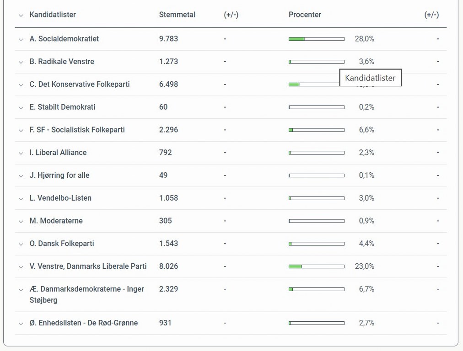Screen dimensions: 463x351
Task: Expand the Ø. Enhedslisten chevron
Action: coord(21,324)
